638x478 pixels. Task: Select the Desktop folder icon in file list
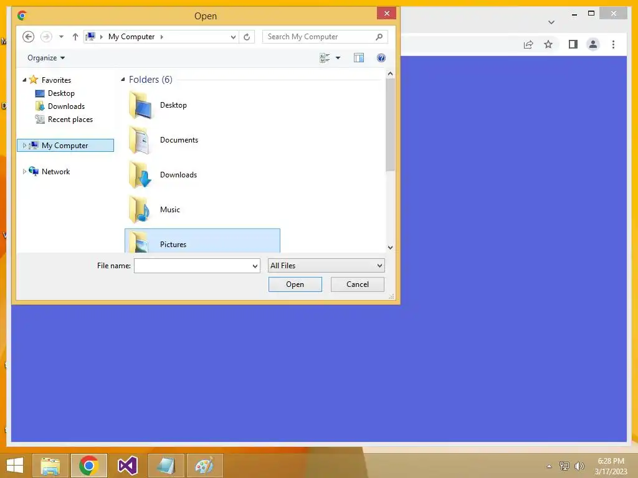coord(140,105)
